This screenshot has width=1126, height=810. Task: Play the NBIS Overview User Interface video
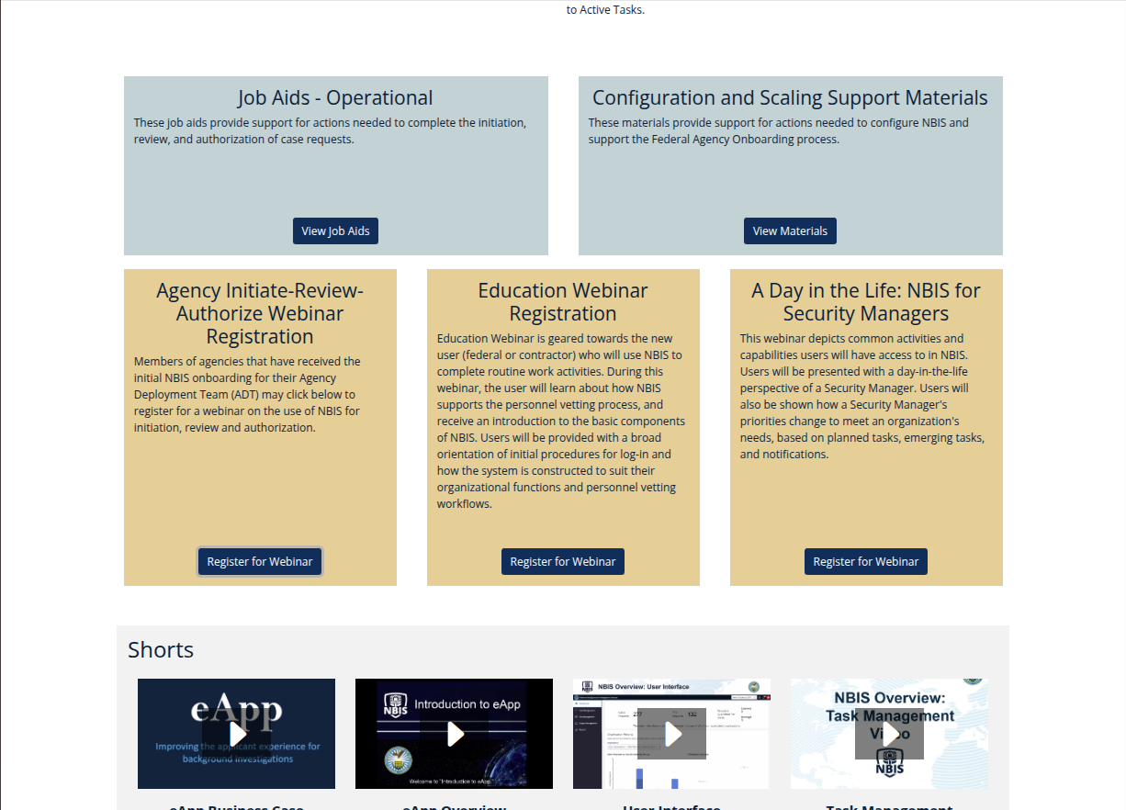[x=672, y=734]
